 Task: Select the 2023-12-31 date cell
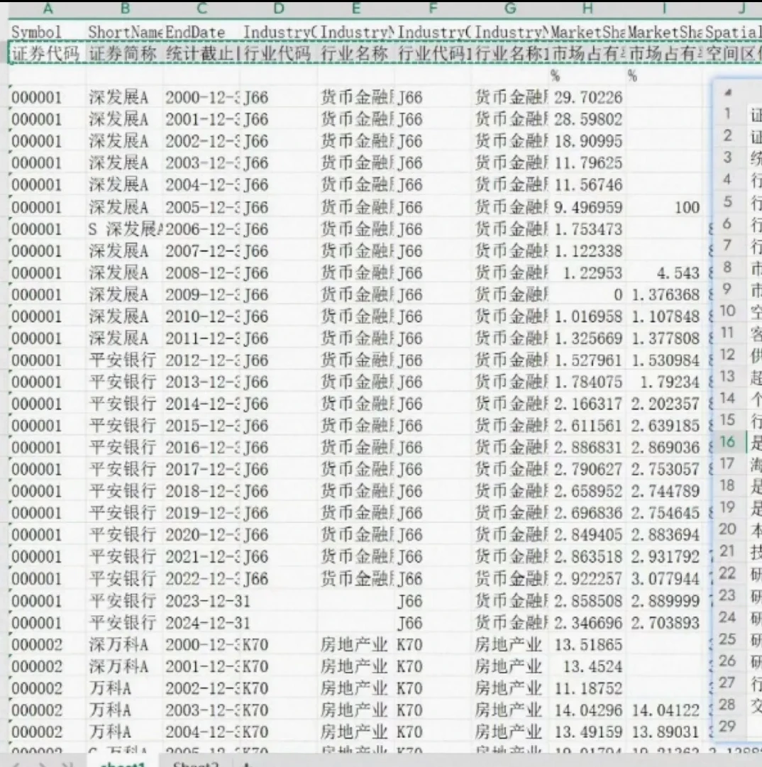point(207,601)
